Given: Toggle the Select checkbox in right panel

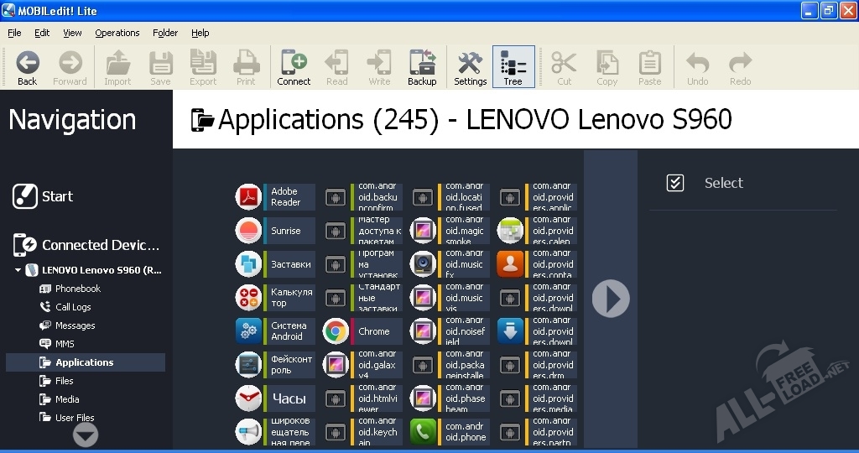Looking at the screenshot, I should click(x=675, y=183).
